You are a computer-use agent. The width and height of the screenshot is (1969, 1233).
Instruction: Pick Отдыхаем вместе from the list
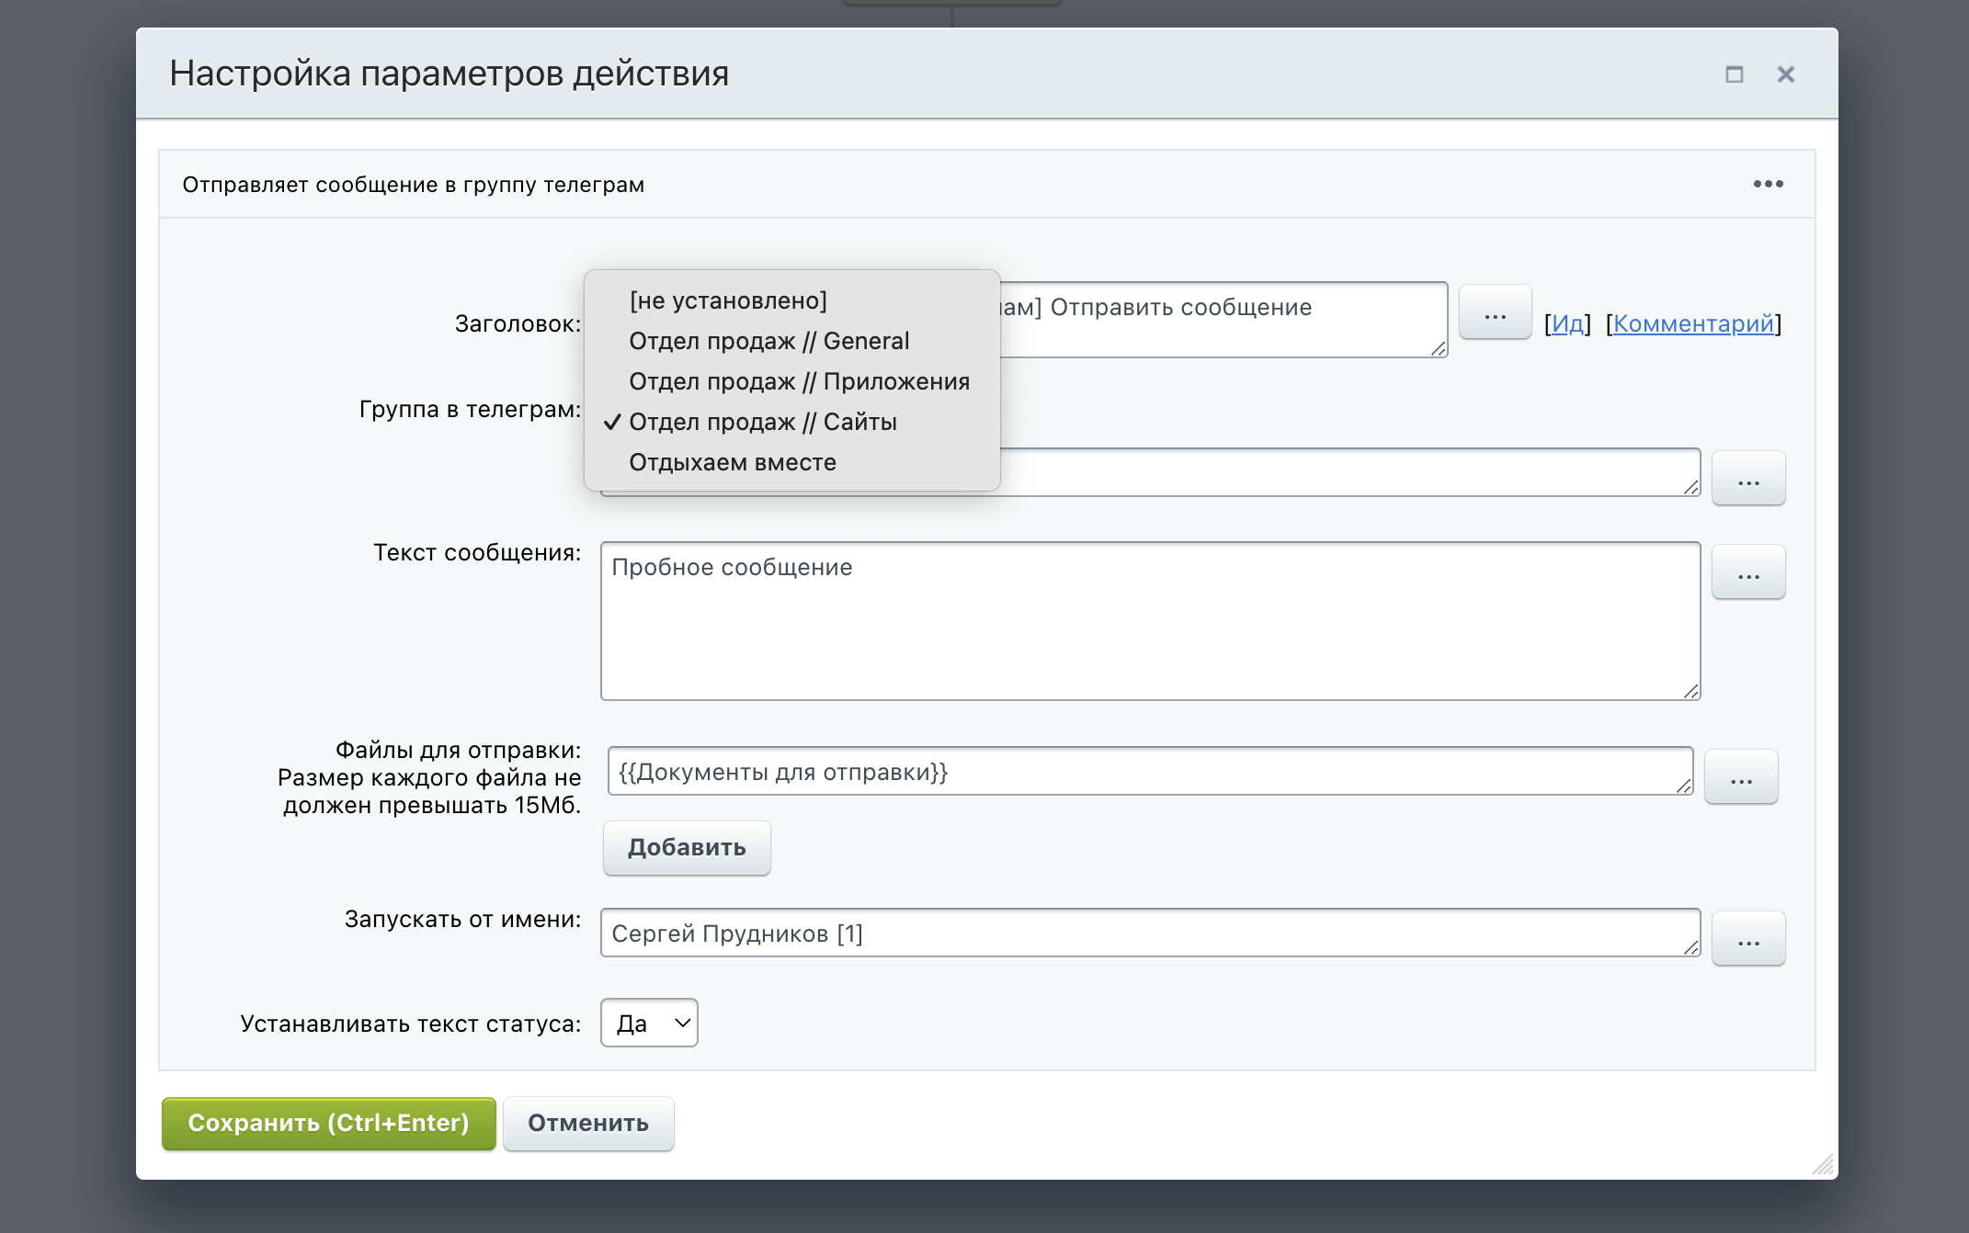pos(732,462)
